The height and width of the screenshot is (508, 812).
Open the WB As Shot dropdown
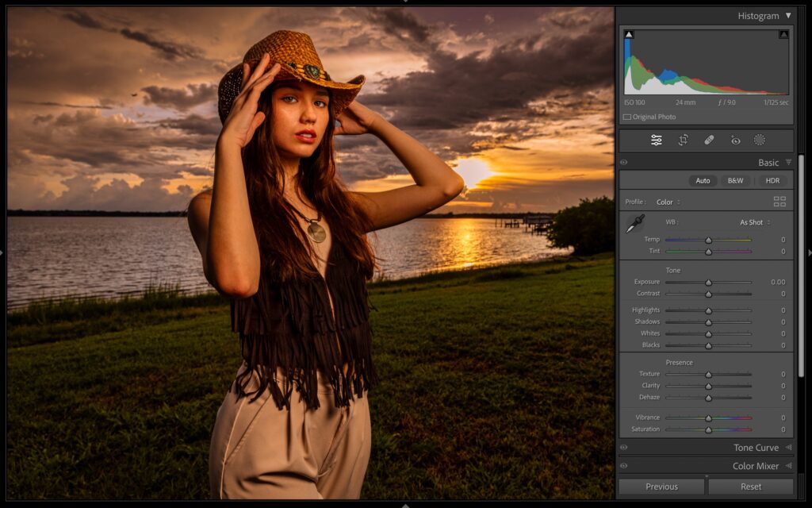pyautogui.click(x=754, y=222)
